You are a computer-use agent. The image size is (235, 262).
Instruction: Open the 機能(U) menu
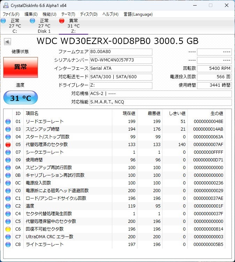point(50,14)
